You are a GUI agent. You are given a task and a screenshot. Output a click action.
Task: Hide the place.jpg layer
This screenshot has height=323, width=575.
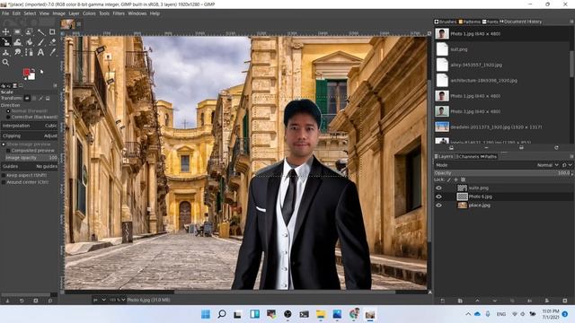[x=438, y=205]
